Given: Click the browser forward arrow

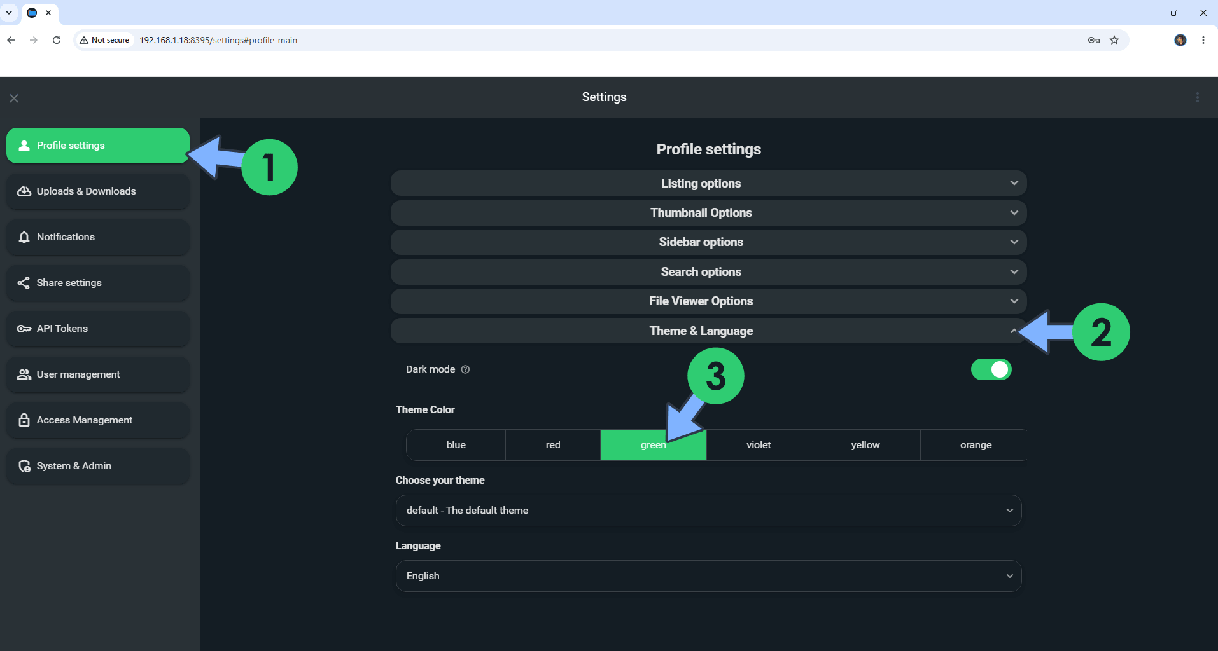Looking at the screenshot, I should pos(34,40).
